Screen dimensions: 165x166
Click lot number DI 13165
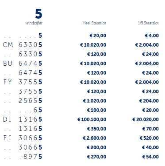[23, 119]
